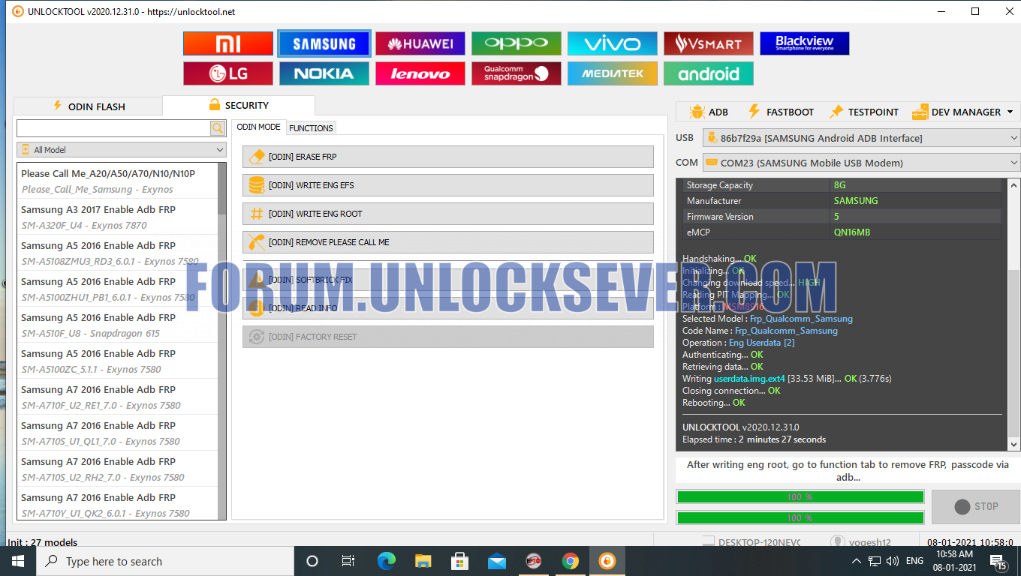Viewport: 1021px width, 576px height.
Task: Open the COM port dropdown
Action: pyautogui.click(x=862, y=163)
